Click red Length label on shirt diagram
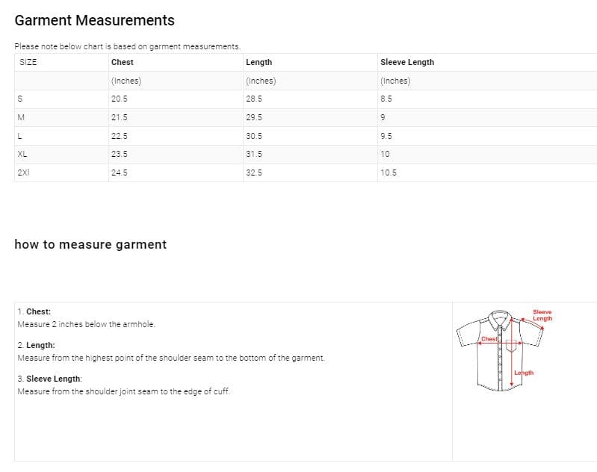The height and width of the screenshot is (472, 597). [x=525, y=373]
